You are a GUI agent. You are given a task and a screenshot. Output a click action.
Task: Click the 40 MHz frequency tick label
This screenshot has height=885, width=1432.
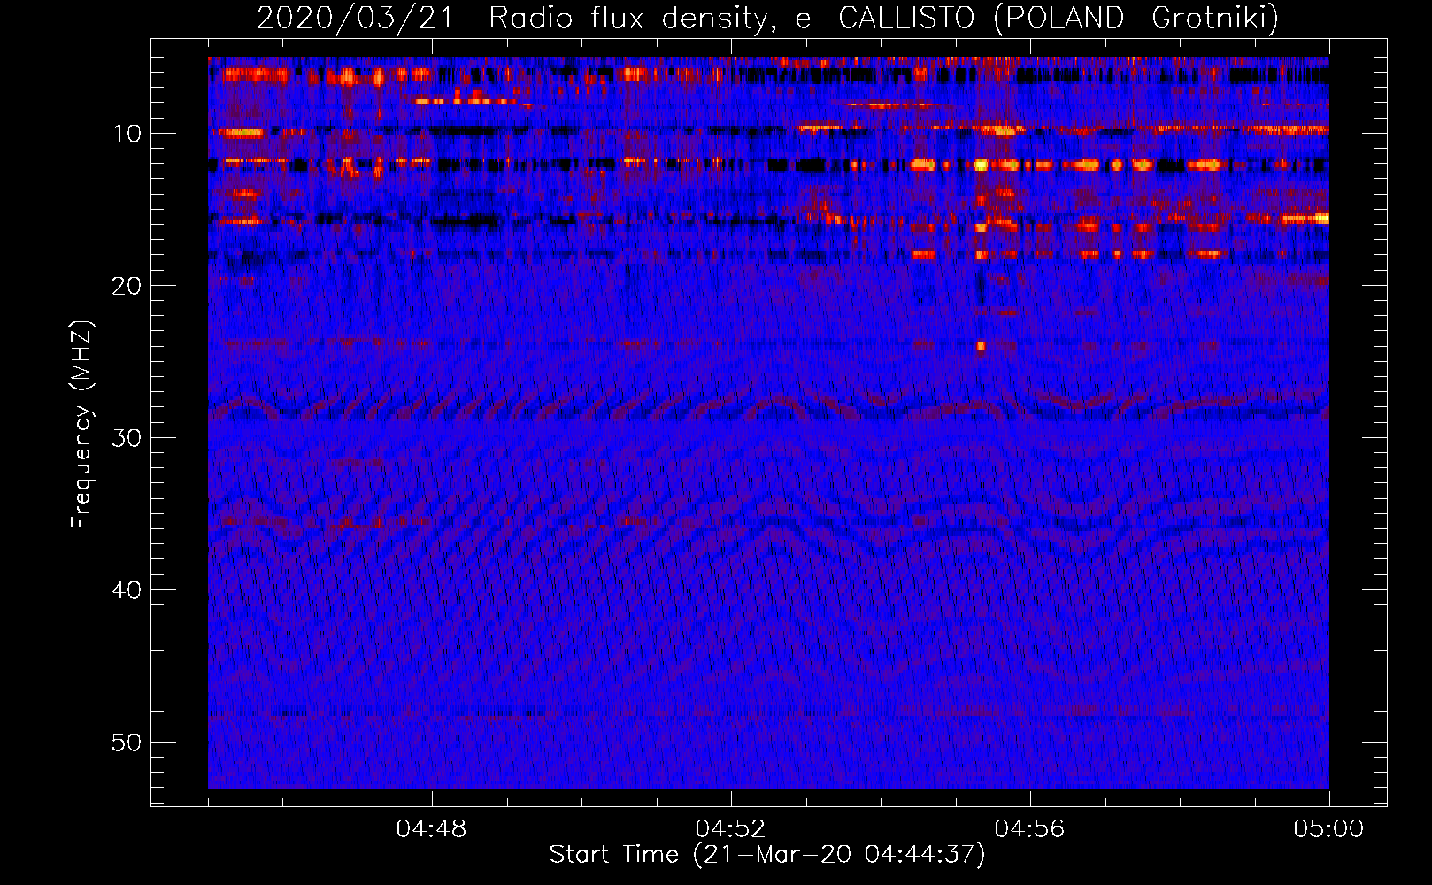point(127,590)
